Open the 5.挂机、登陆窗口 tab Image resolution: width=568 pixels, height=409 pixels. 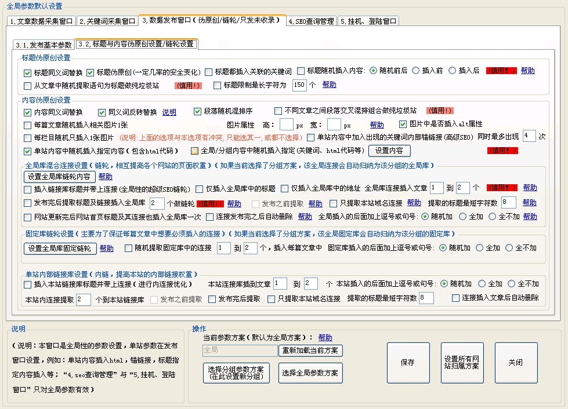(x=368, y=21)
